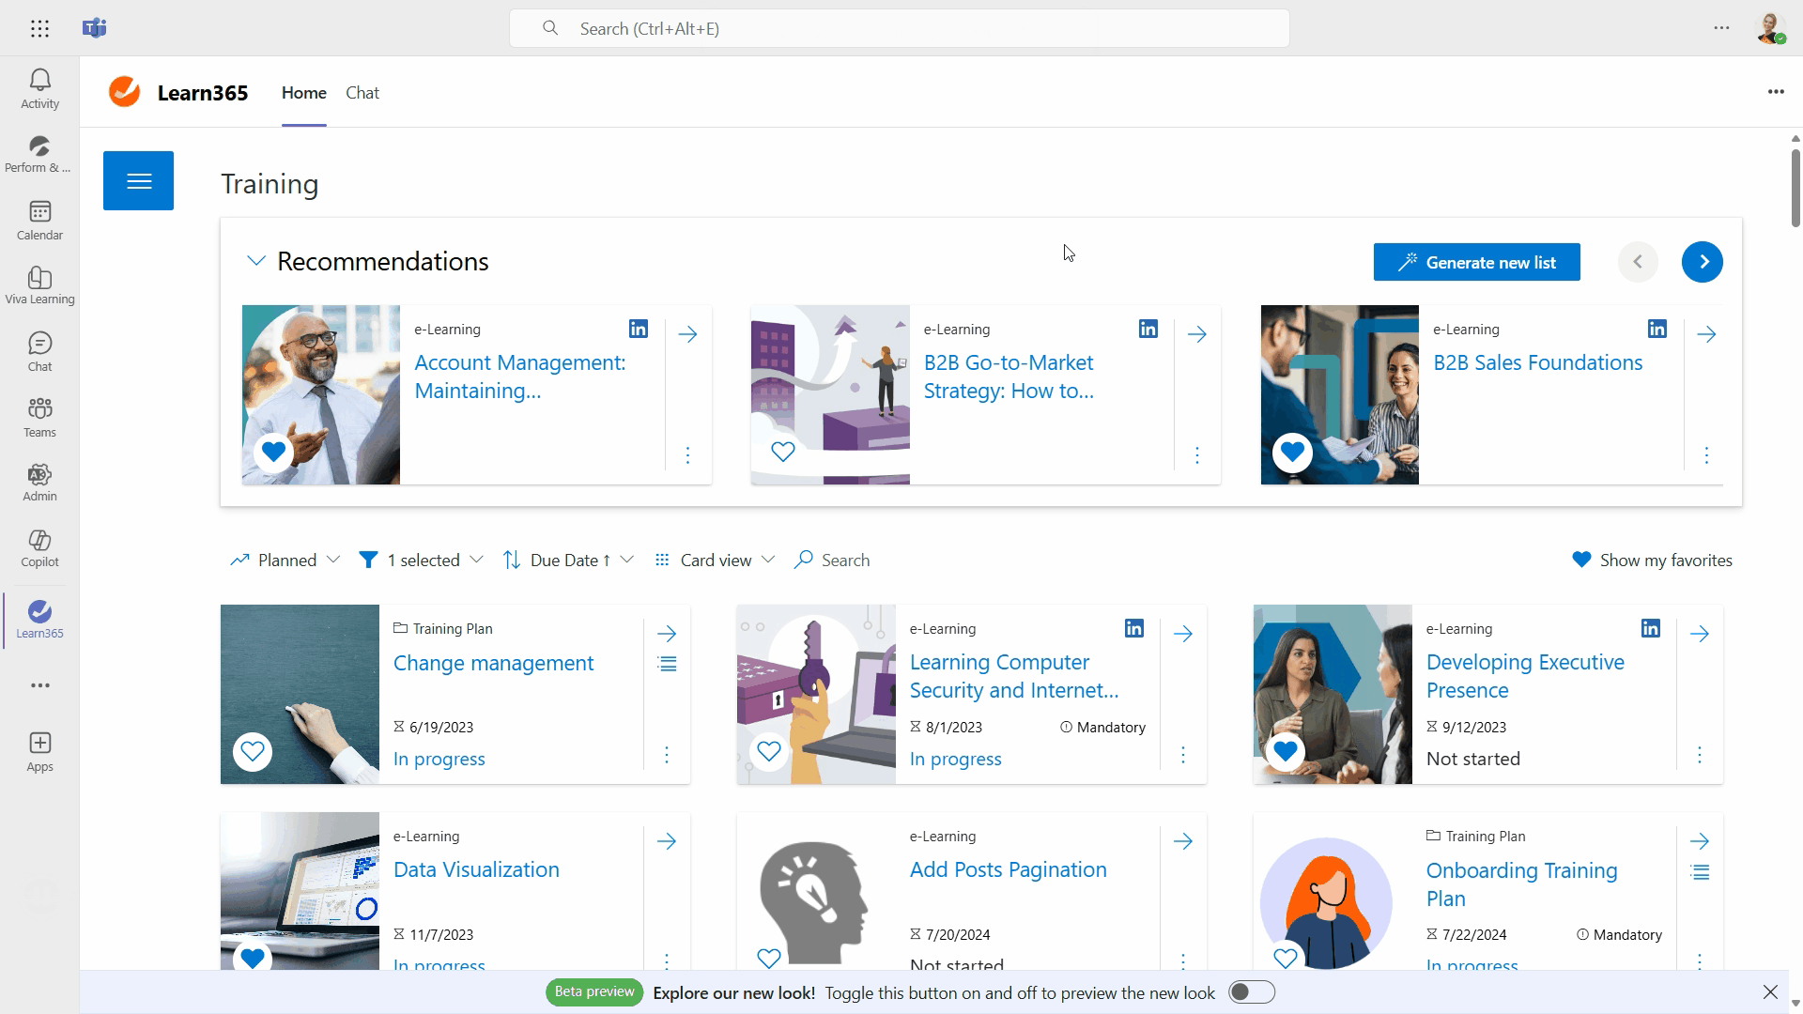
Task: Collapse the Recommendations section
Action: pyautogui.click(x=255, y=261)
